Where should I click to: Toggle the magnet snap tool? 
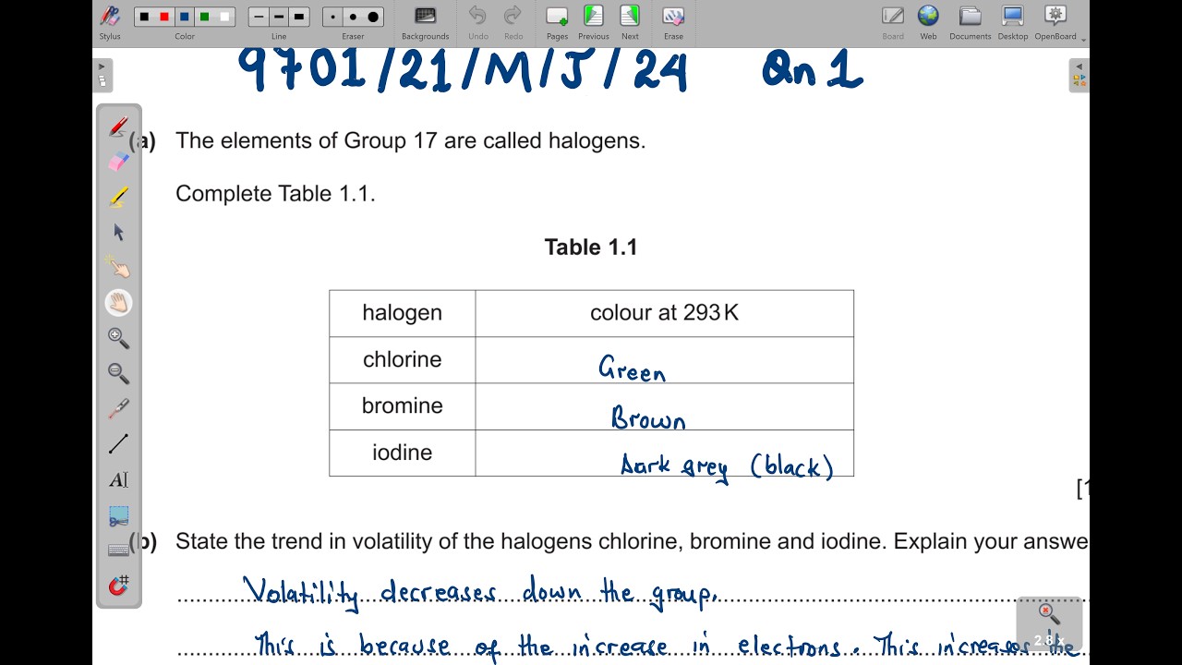point(118,586)
